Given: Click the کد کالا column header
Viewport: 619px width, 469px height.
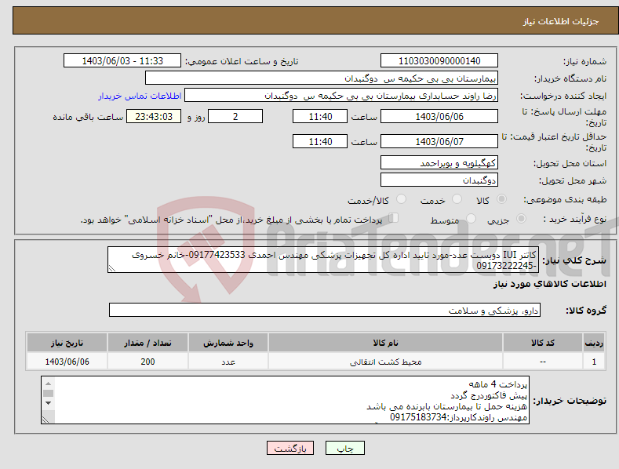Looking at the screenshot, I should tap(543, 343).
